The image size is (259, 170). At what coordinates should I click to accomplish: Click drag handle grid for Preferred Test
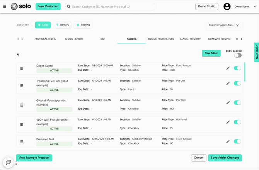point(21,142)
